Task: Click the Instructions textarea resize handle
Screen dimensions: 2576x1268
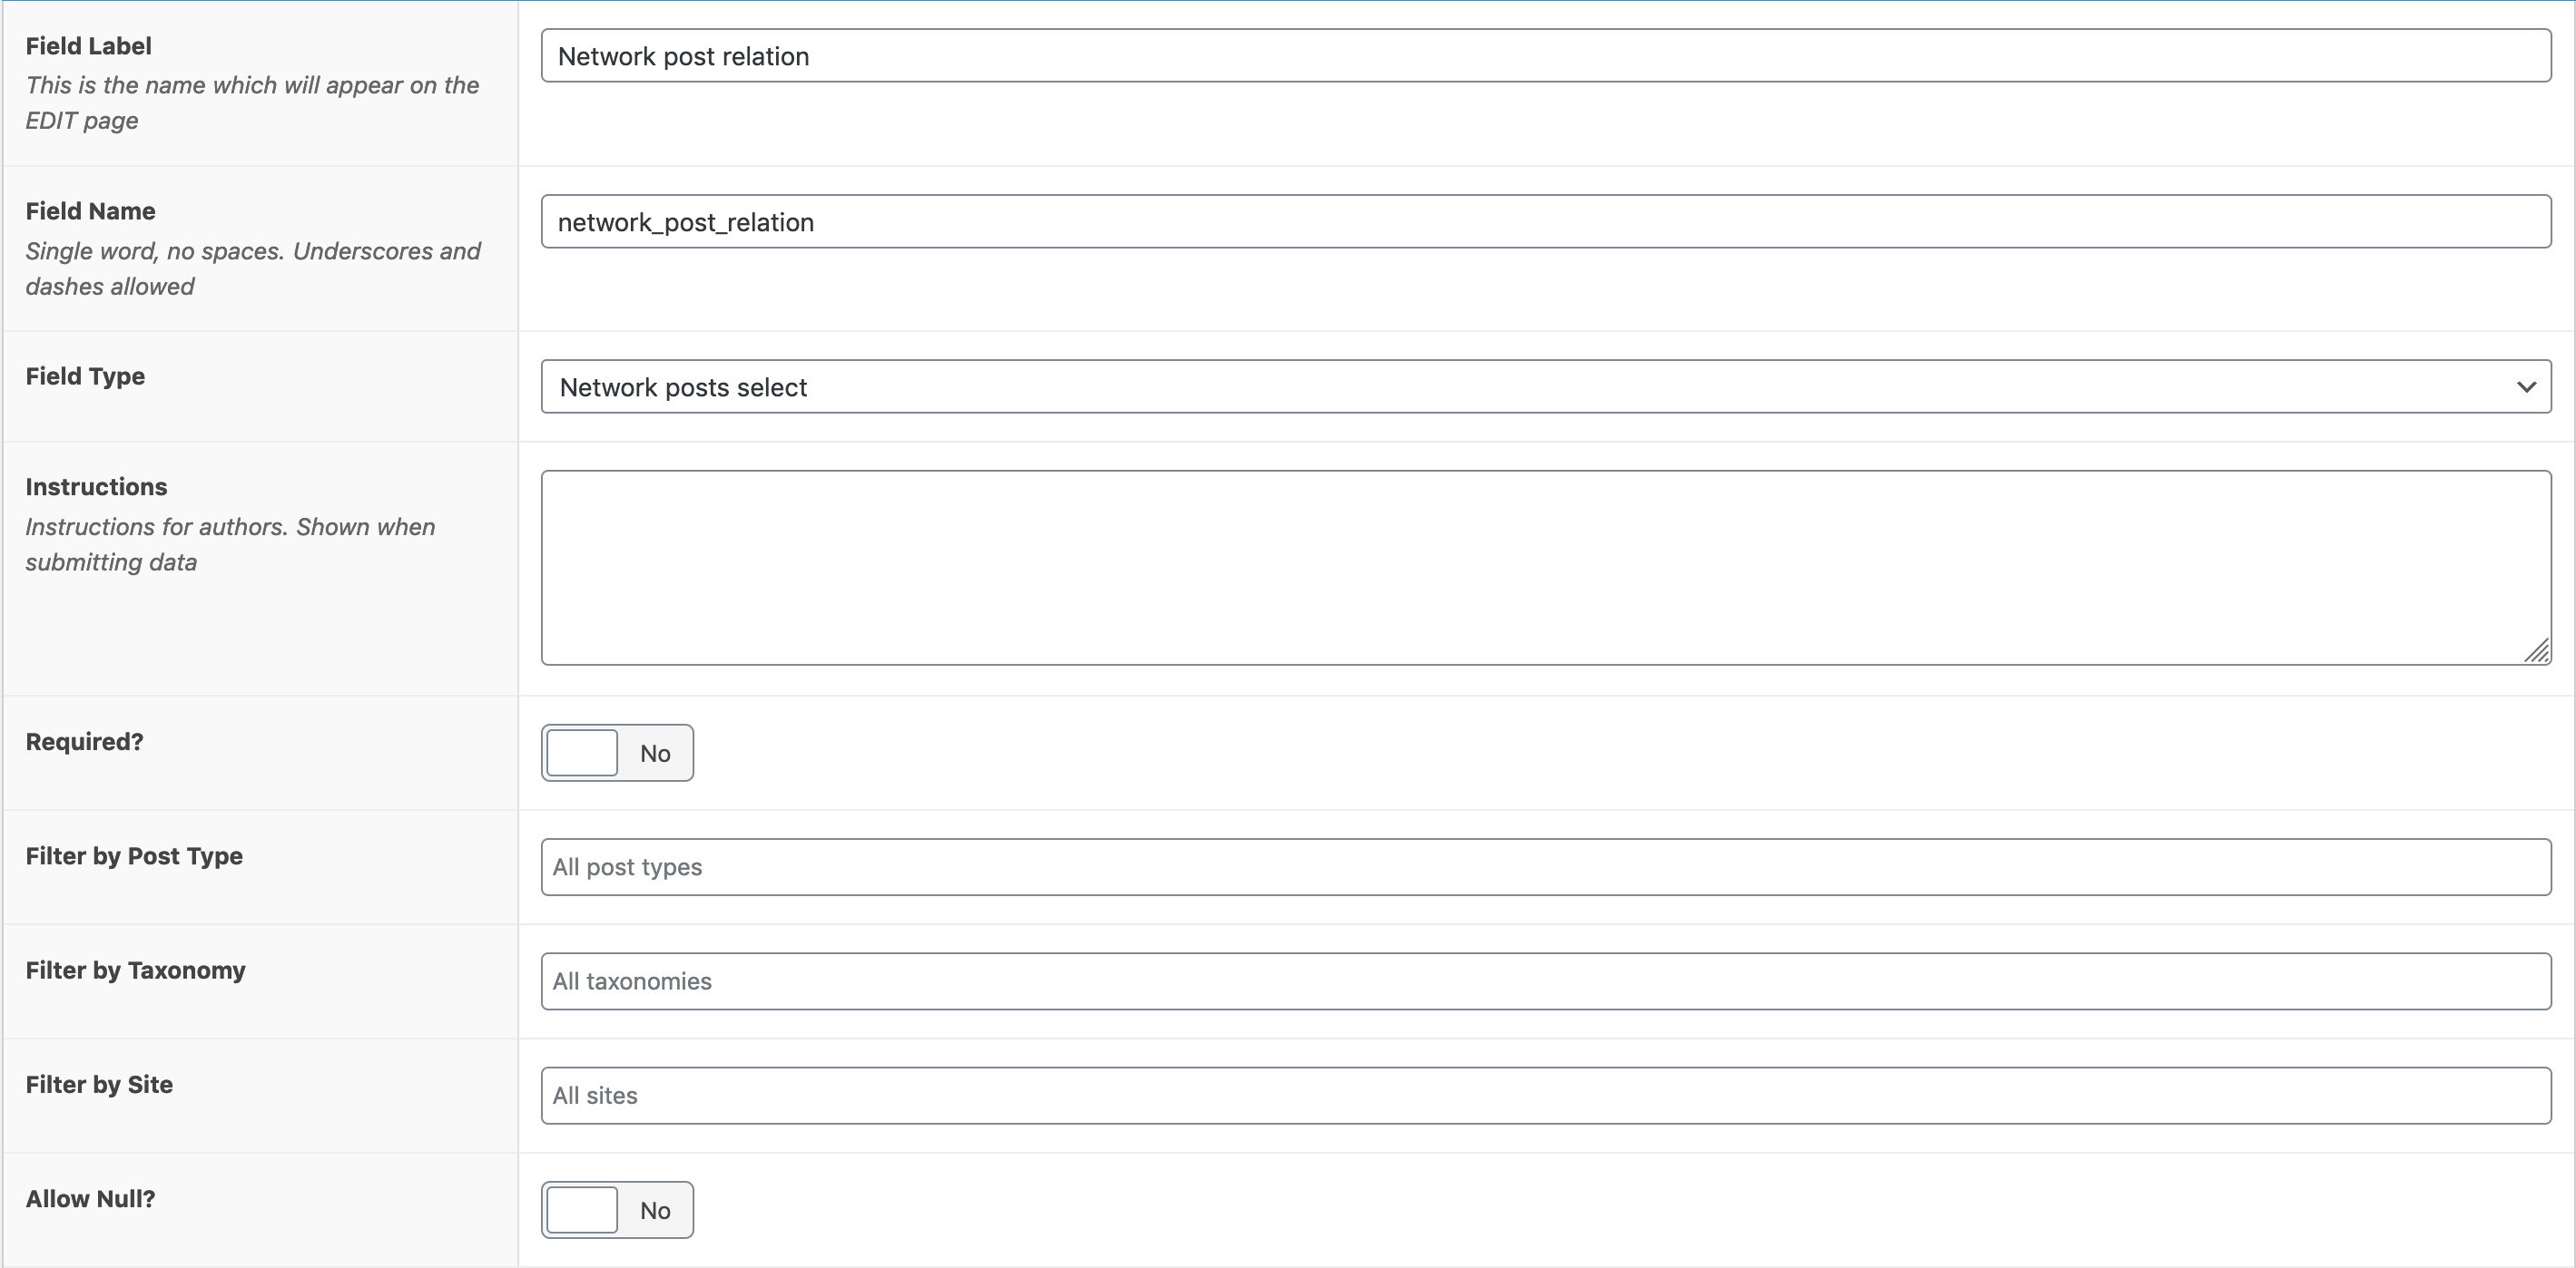Action: 2537,651
